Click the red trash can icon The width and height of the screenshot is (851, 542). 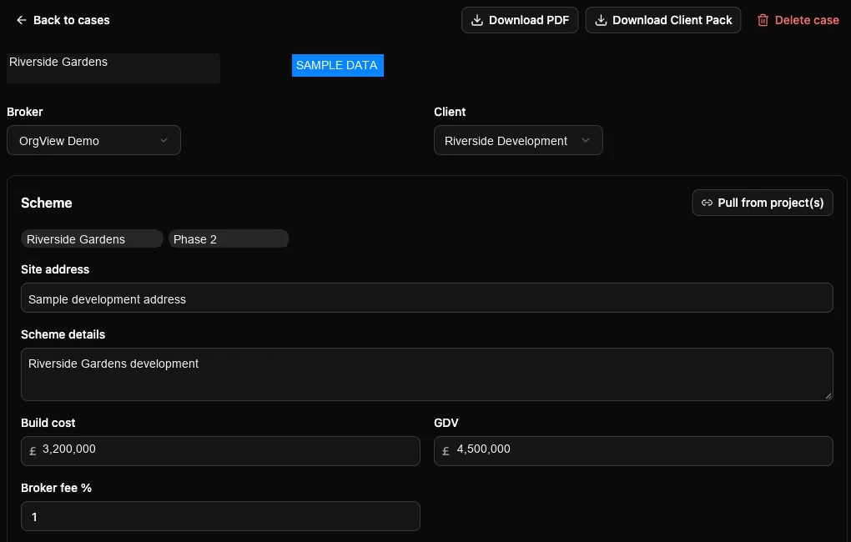763,20
